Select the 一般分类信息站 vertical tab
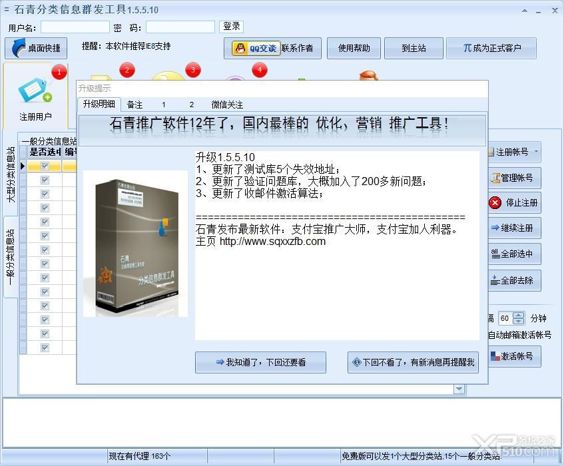This screenshot has height=466, width=564. coord(11,257)
